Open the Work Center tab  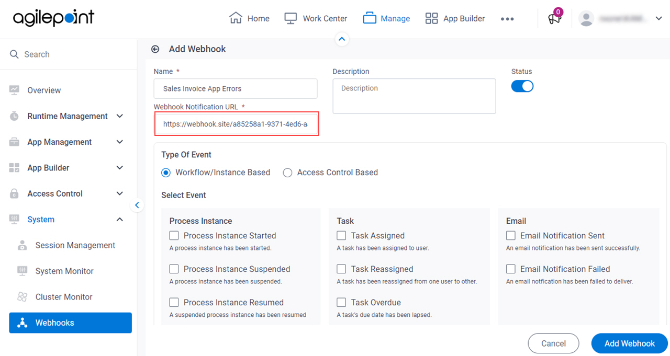[316, 18]
